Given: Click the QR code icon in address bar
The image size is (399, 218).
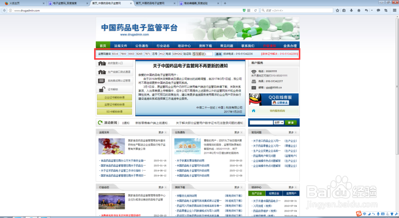Looking at the screenshot, I should [249, 10].
